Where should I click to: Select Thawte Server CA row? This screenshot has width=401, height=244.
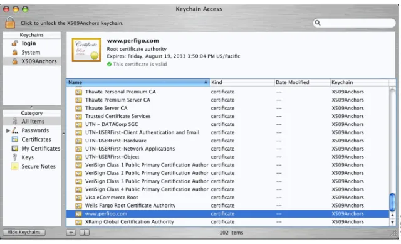point(228,108)
